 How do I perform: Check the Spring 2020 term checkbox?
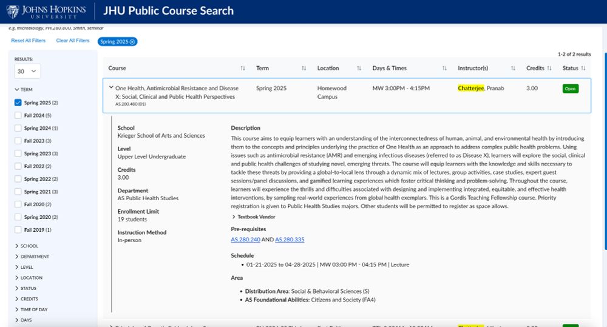tap(18, 217)
